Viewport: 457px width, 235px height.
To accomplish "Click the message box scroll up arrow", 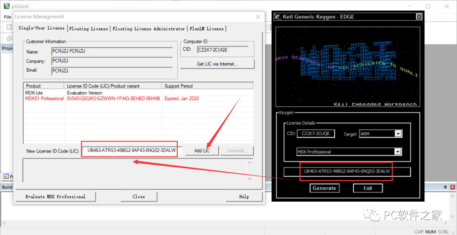I will 250,162.
